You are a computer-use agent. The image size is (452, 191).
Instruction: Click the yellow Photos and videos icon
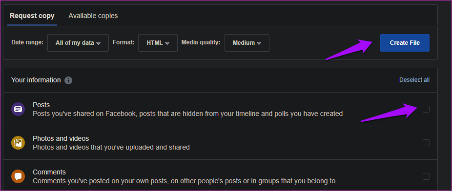tap(18, 143)
